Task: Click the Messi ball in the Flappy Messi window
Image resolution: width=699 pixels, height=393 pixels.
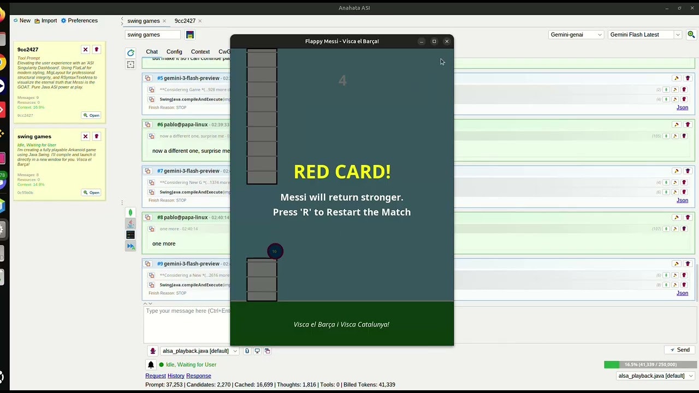Action: (x=275, y=251)
